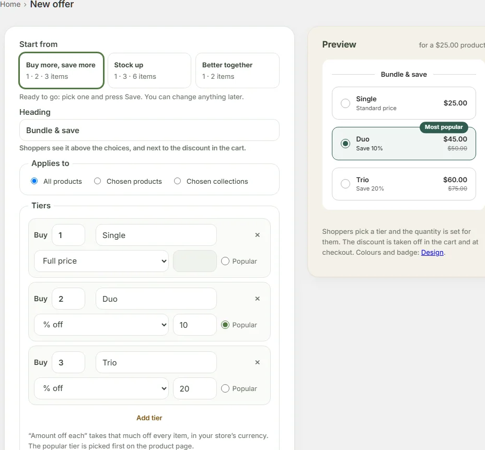Click the New offer breadcrumb title
This screenshot has height=450, width=485.
point(52,4)
